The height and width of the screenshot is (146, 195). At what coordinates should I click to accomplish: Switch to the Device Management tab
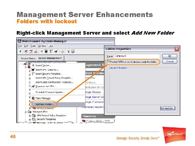click(50, 58)
